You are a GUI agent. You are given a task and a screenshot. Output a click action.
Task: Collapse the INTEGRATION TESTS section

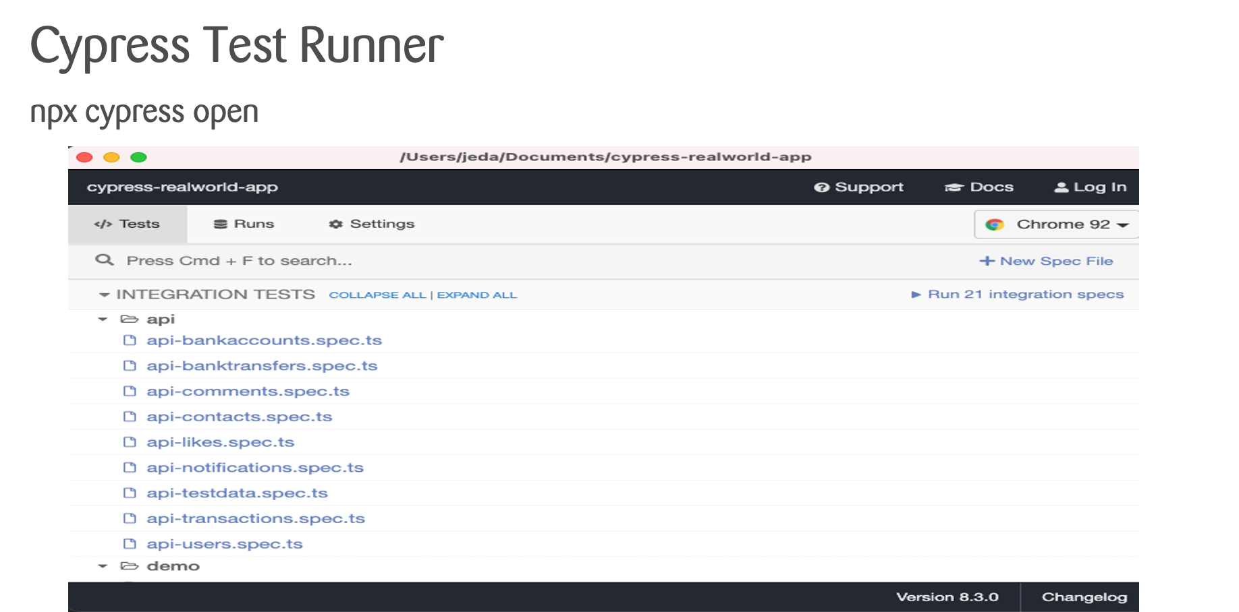click(x=104, y=295)
